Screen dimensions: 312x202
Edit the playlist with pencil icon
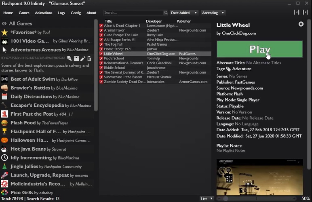click(x=83, y=59)
